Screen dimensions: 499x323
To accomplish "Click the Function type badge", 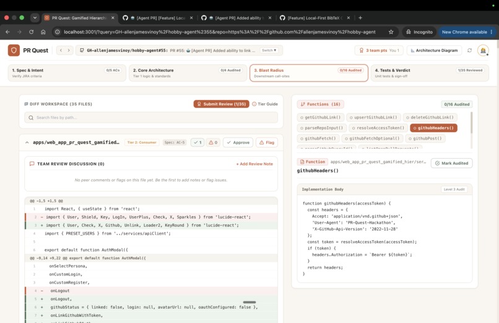I will tap(312, 162).
